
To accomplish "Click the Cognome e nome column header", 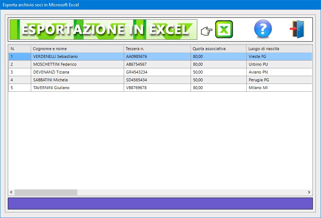I will point(77,49).
